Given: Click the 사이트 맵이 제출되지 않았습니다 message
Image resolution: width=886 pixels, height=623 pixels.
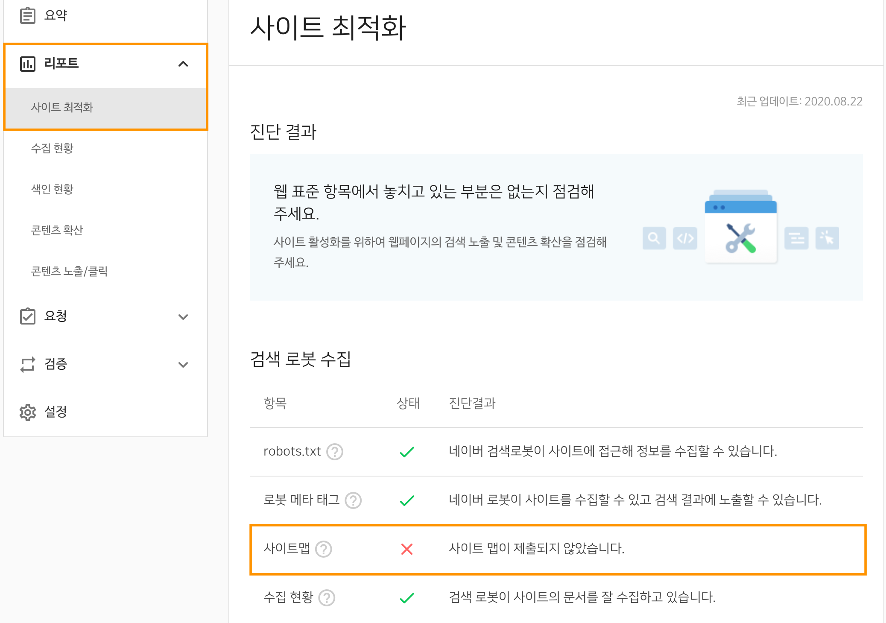Looking at the screenshot, I should click(536, 548).
